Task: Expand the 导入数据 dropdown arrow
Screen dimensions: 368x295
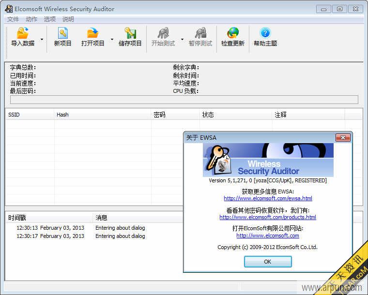Action: 42,39
